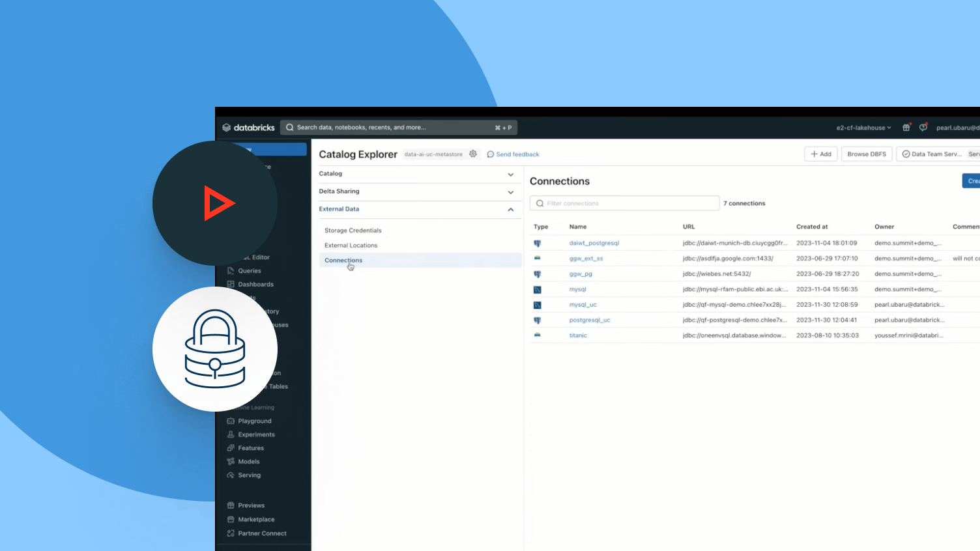Expand the Catalog section chevron
Image resolution: width=980 pixels, height=551 pixels.
point(510,175)
